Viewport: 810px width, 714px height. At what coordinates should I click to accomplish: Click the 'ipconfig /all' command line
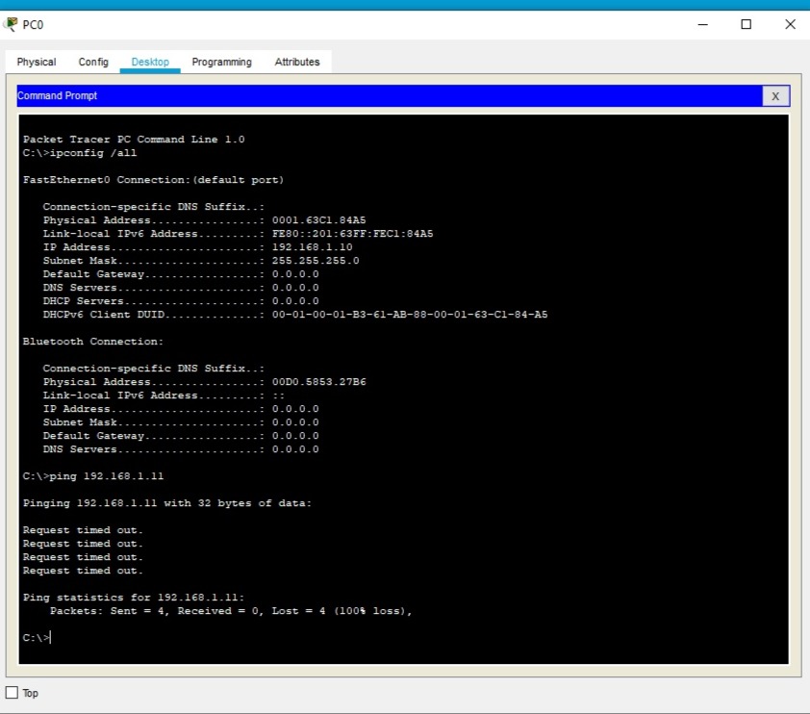click(x=80, y=153)
